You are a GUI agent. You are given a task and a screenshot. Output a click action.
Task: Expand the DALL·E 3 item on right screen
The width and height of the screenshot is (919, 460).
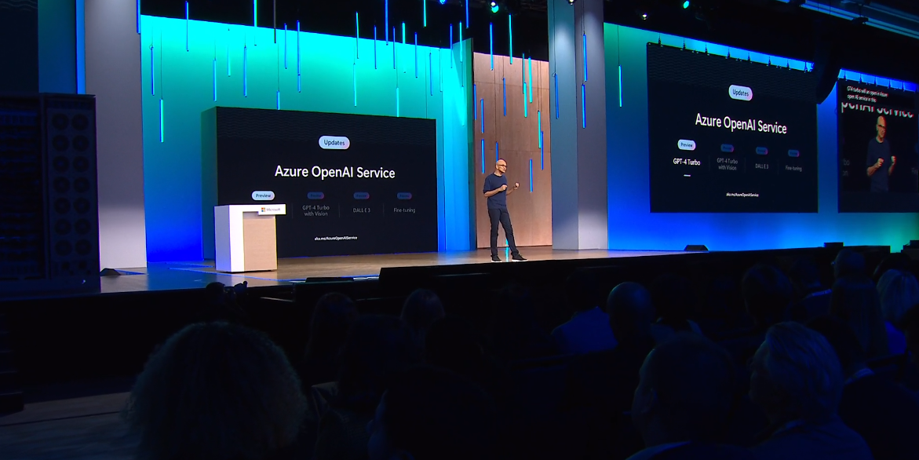pos(762,166)
